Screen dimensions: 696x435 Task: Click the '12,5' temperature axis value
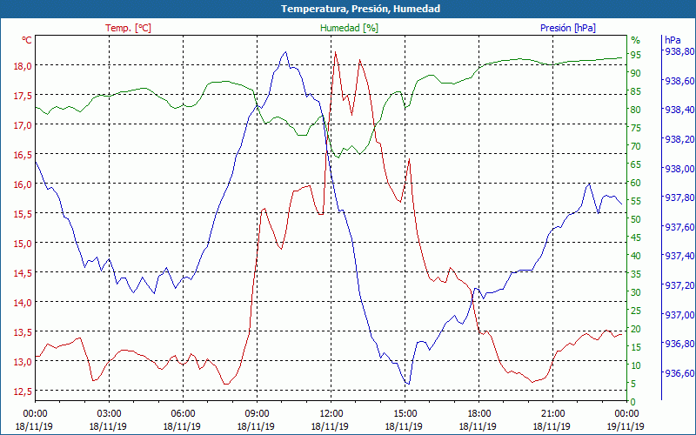pyautogui.click(x=23, y=391)
